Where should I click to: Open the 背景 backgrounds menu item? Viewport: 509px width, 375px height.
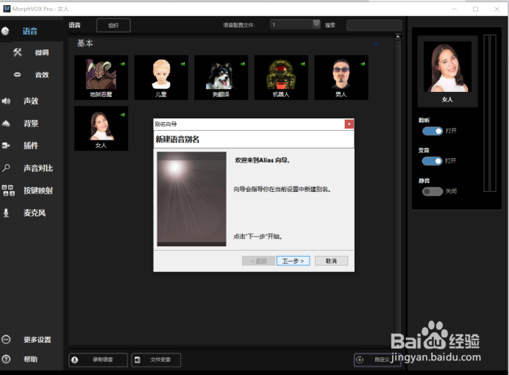coord(31,124)
